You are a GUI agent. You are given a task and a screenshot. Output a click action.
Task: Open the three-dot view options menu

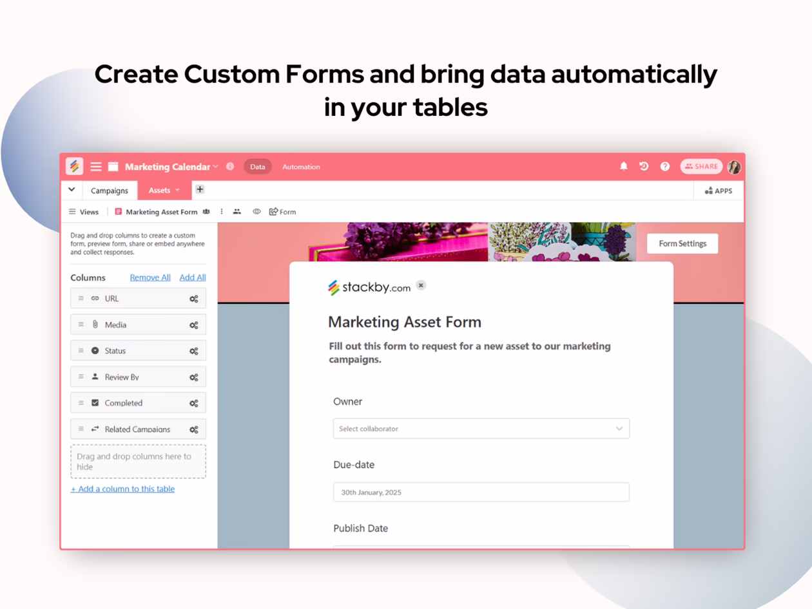[x=222, y=211]
